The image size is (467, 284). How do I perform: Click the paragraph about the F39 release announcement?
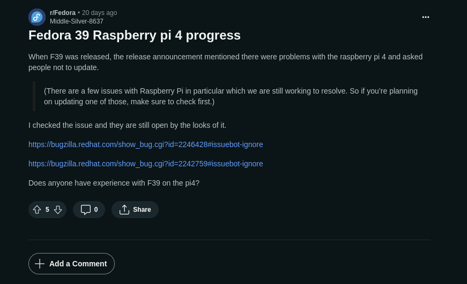pyautogui.click(x=225, y=62)
